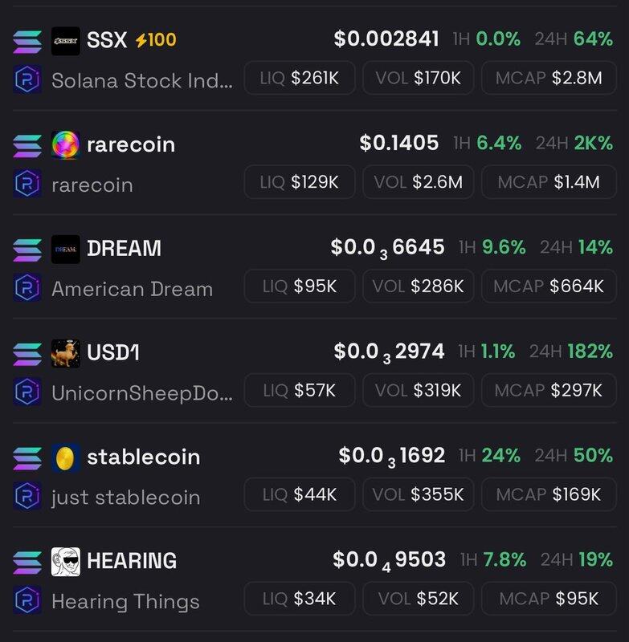Open the UnicornSheepDo... token name

click(142, 393)
